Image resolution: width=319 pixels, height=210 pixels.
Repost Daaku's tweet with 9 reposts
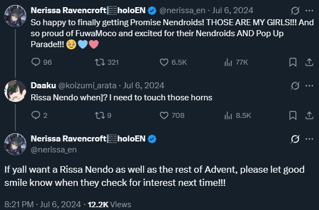[x=103, y=115]
